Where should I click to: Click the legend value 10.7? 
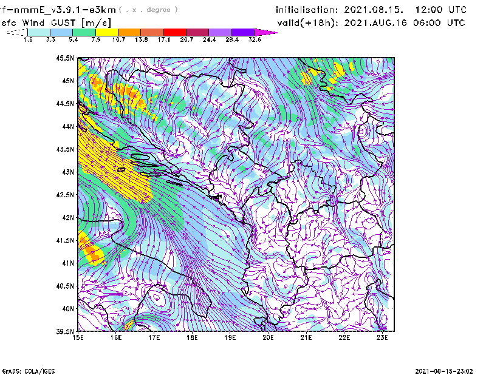(118, 39)
